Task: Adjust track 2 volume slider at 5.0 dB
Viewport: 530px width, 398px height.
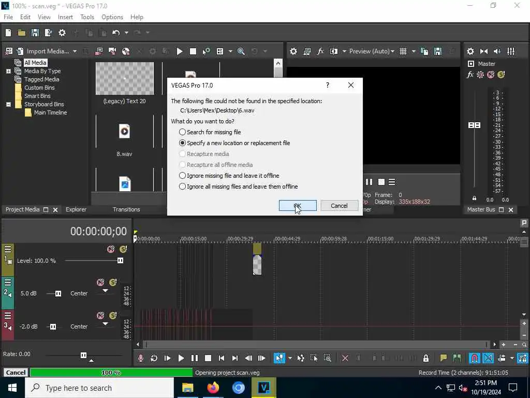Action: [x=58, y=293]
